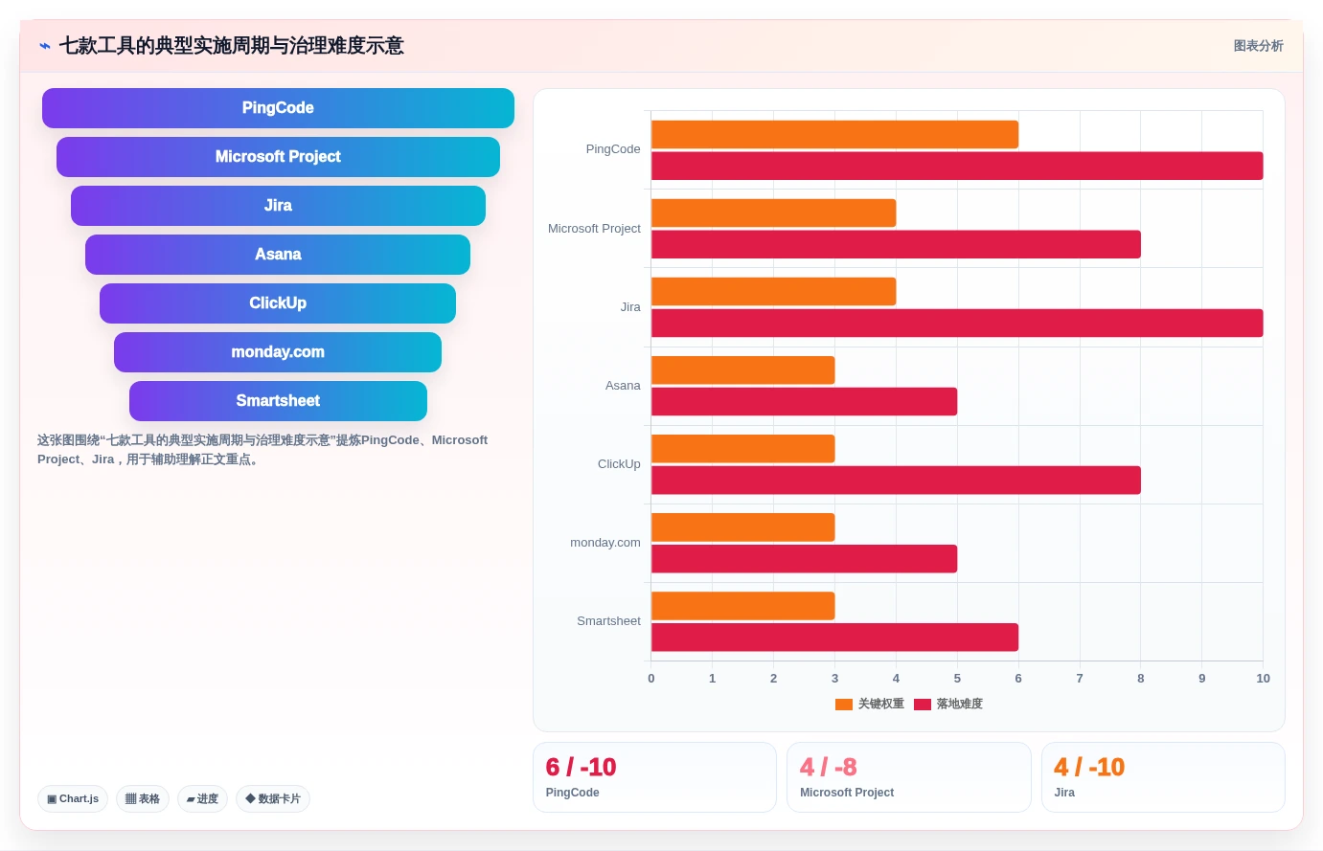Click Microsoft Project's orange bar in chart

pos(773,213)
